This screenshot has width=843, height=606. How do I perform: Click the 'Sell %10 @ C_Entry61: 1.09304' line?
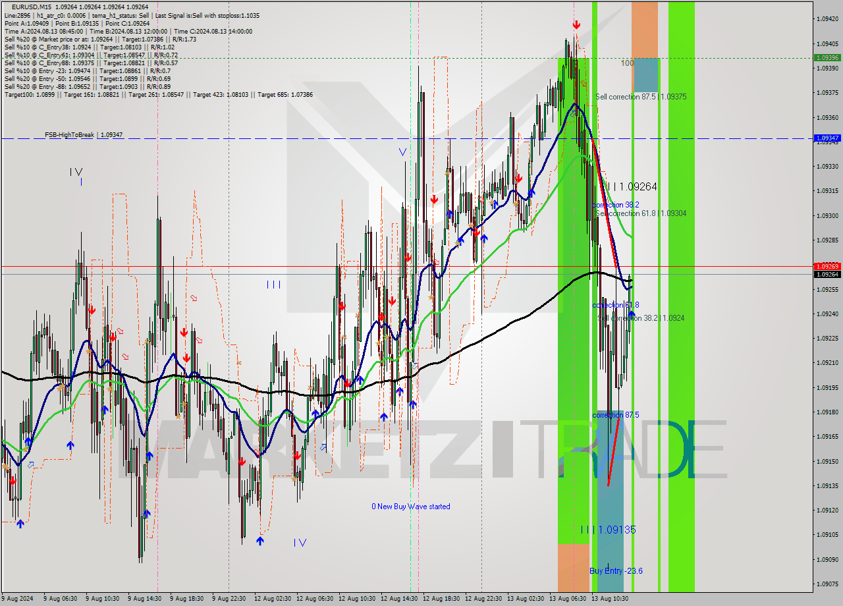pyautogui.click(x=91, y=55)
